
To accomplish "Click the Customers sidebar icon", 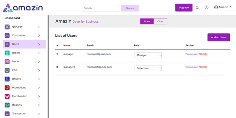I will point(7,36).
